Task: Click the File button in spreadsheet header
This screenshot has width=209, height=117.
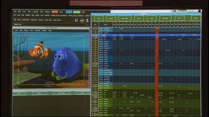Action: click(x=99, y=18)
